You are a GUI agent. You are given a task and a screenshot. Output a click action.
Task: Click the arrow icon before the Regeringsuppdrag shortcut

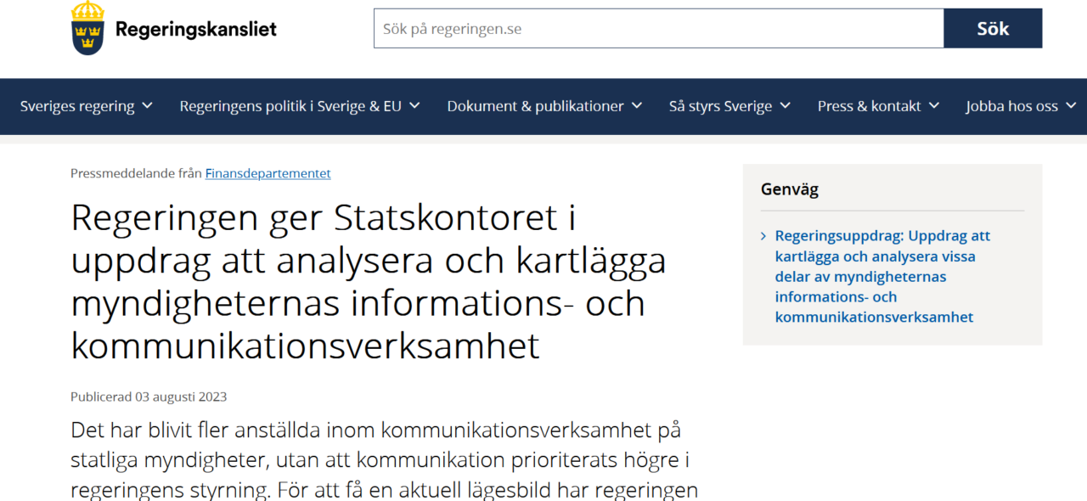click(x=765, y=235)
